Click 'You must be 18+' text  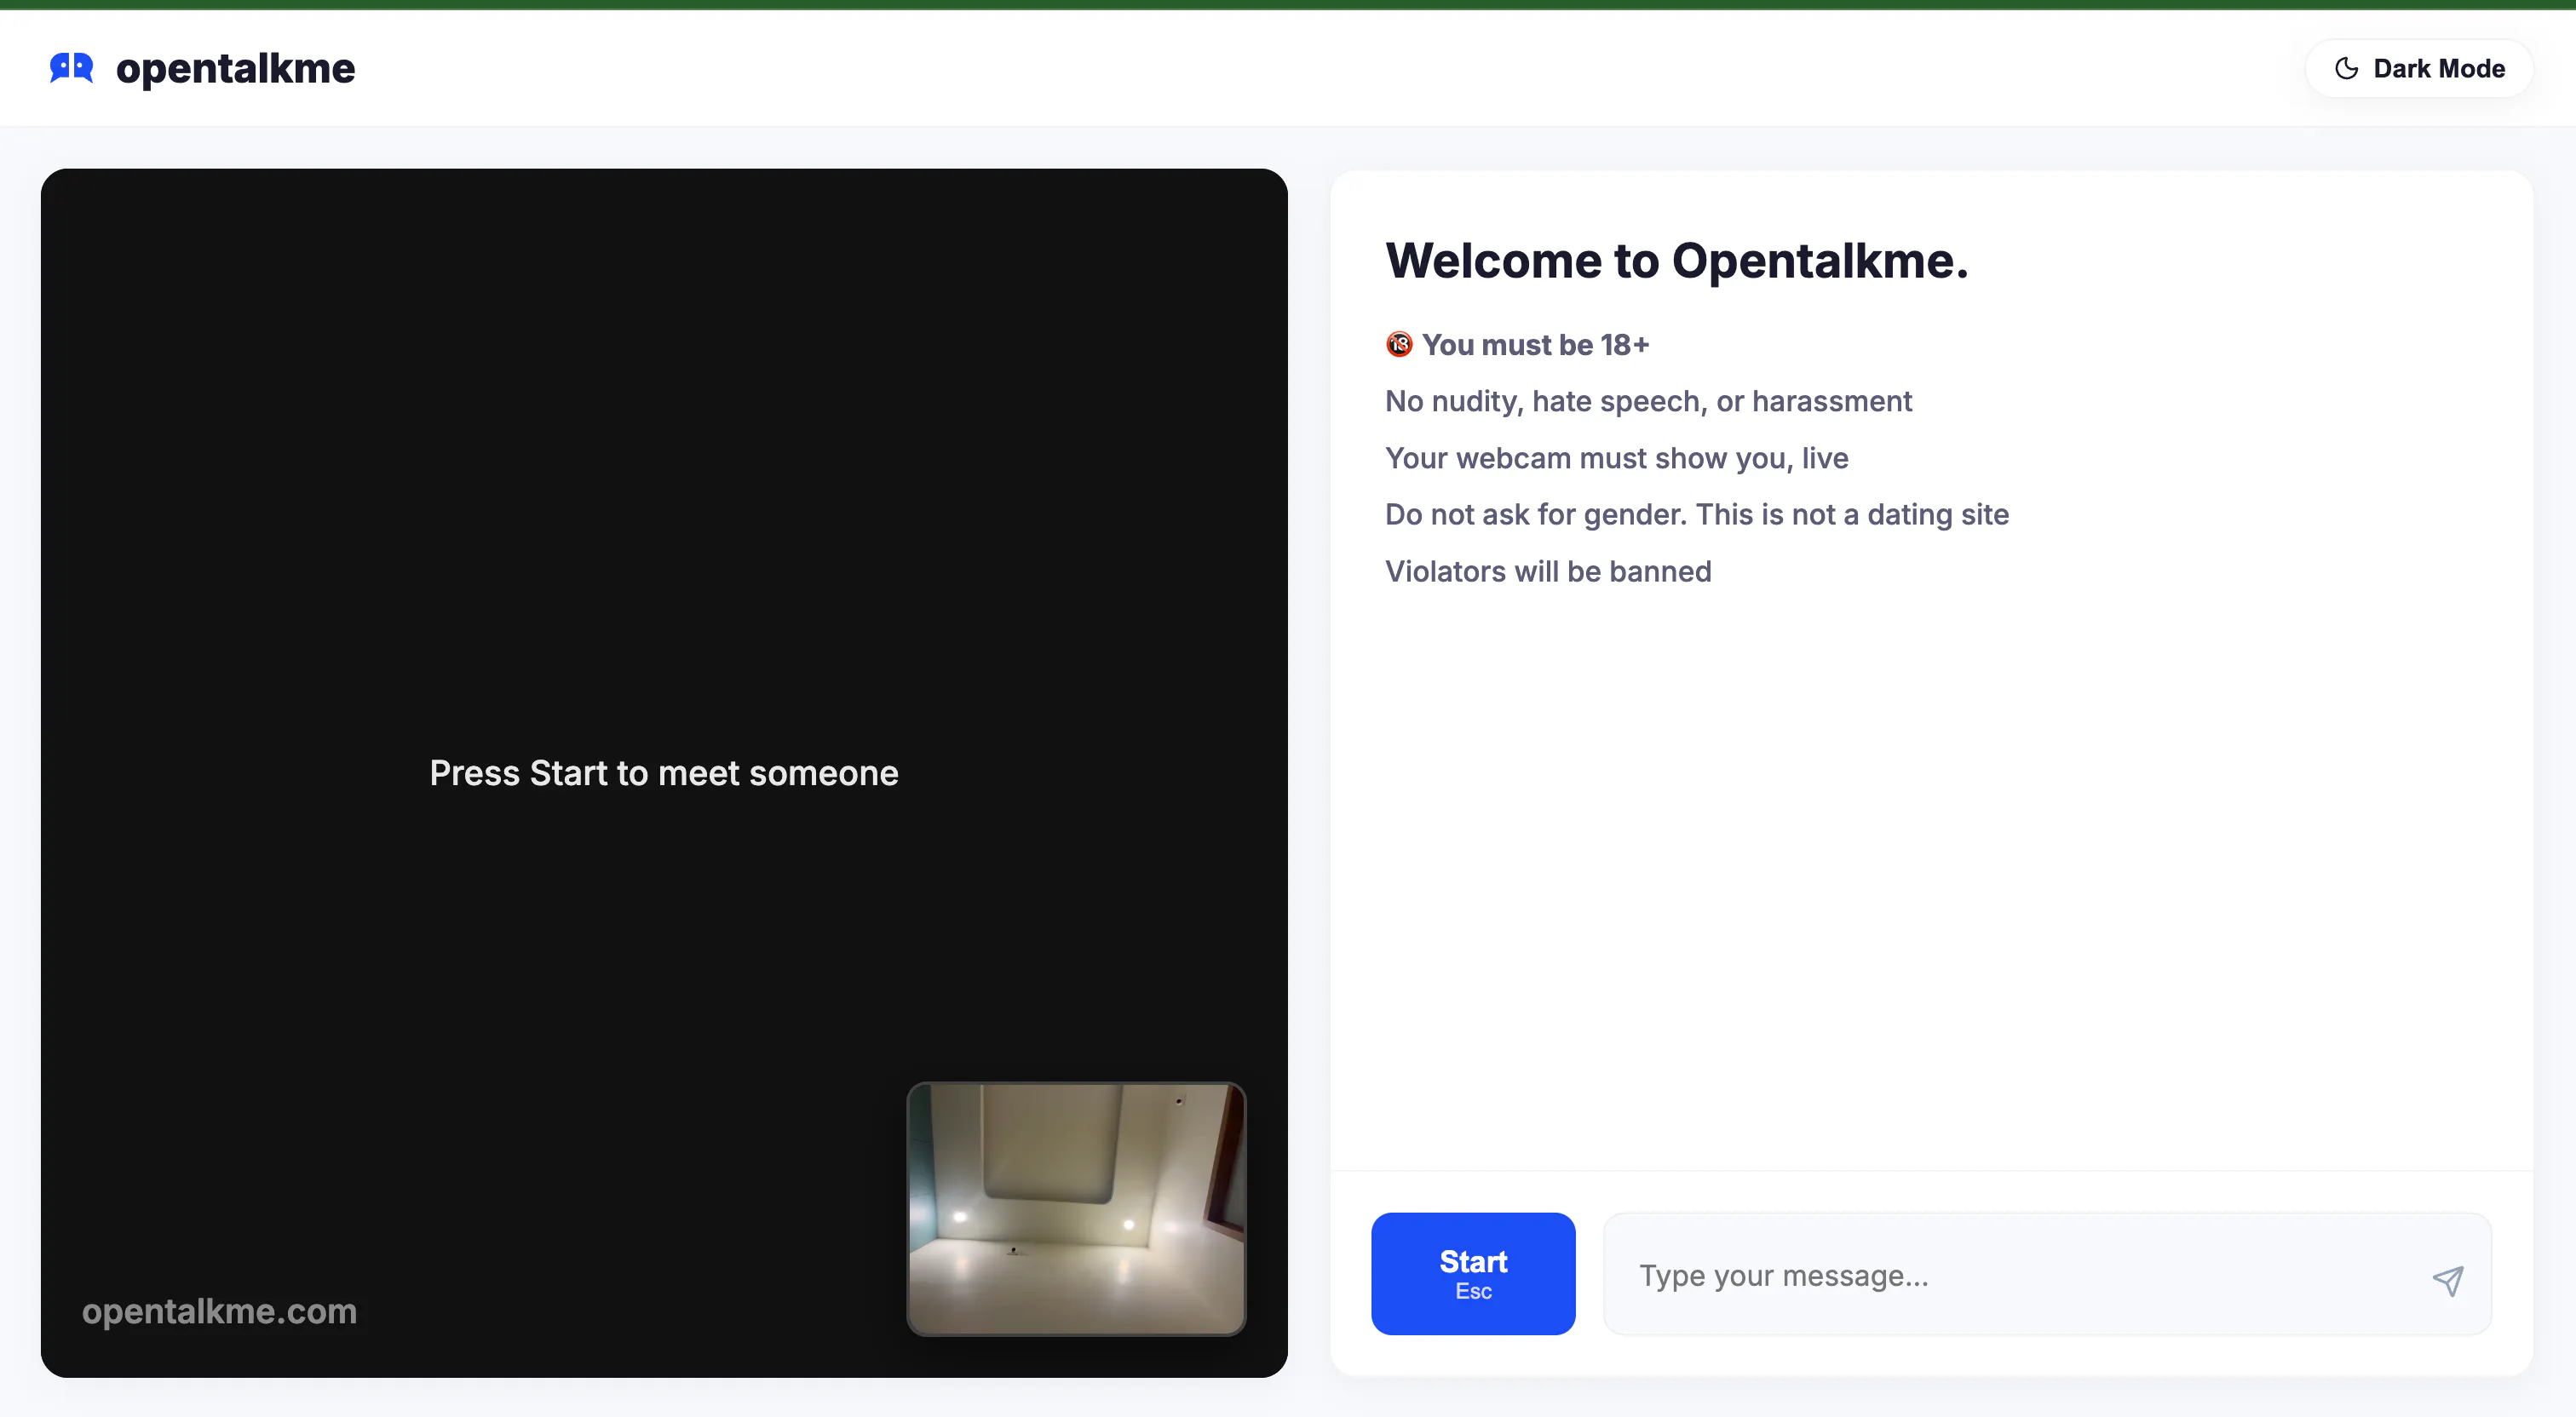[x=1535, y=344]
